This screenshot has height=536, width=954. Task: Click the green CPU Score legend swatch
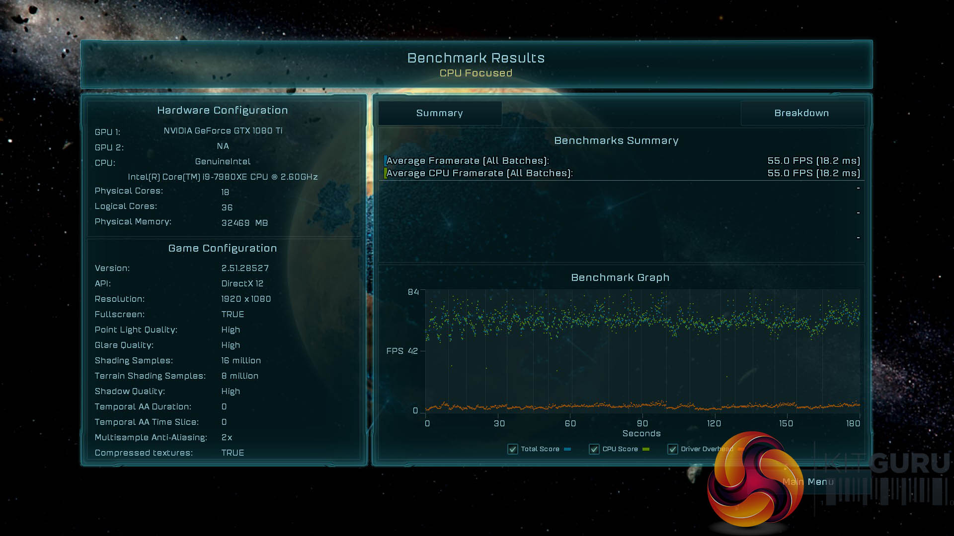pyautogui.click(x=646, y=449)
